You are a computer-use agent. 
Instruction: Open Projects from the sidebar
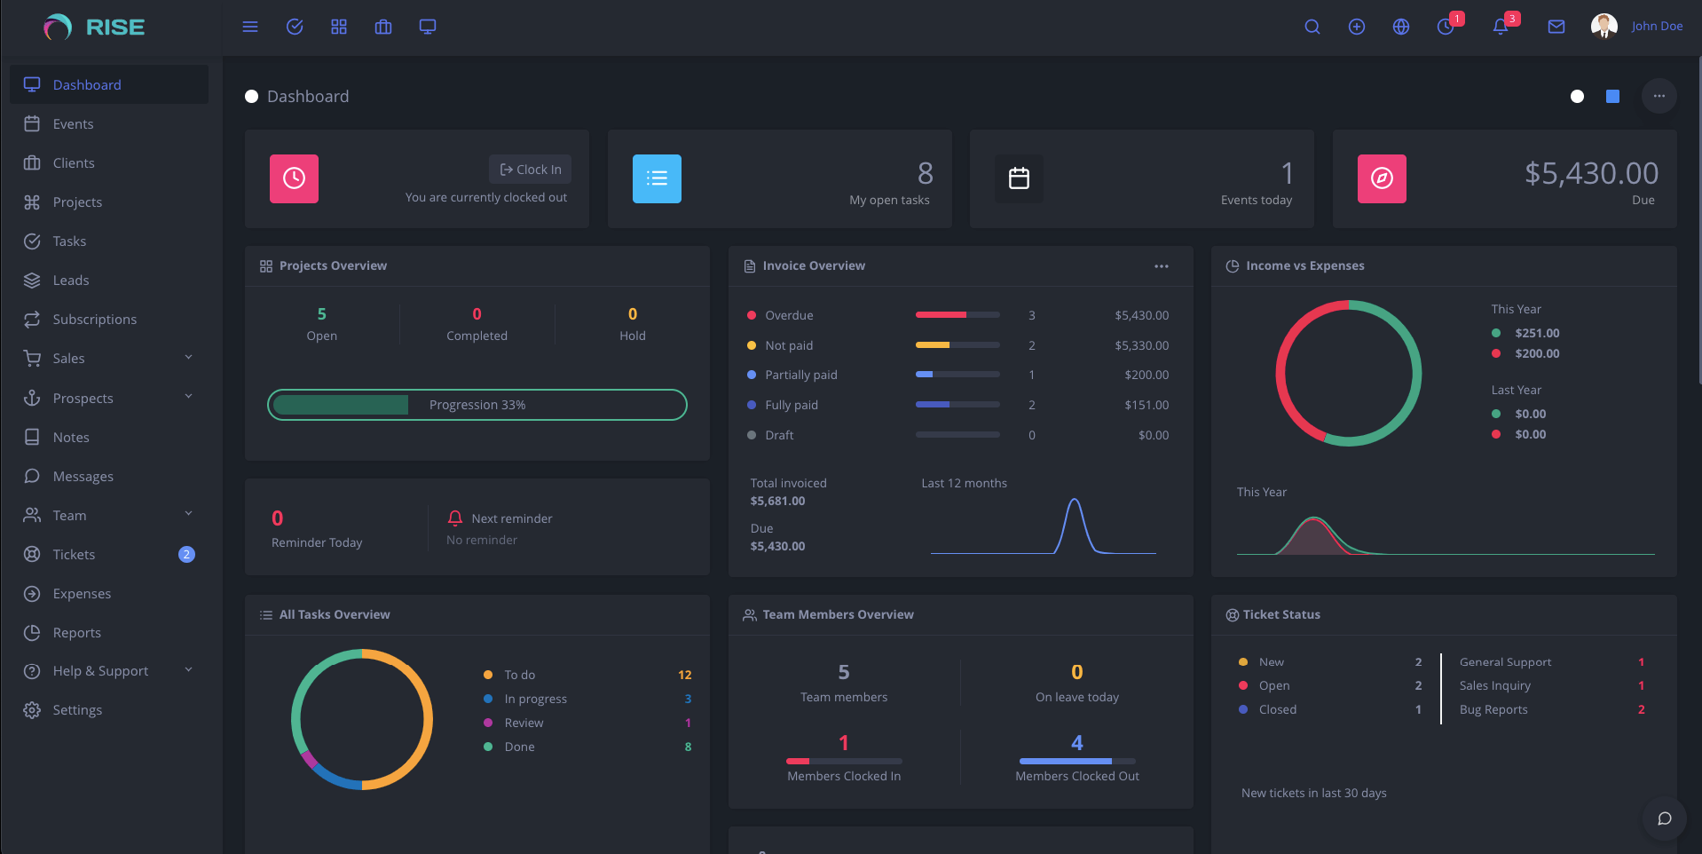(x=77, y=202)
